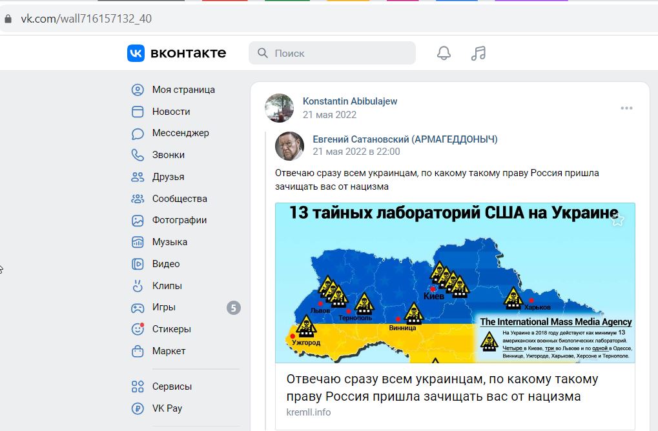This screenshot has width=658, height=431.
Task: Select Музыка in left menu
Action: pos(170,242)
